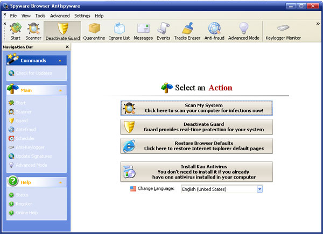Collapse the Help section in sidebar
Image resolution: width=323 pixels, height=234 pixels.
coord(60,182)
